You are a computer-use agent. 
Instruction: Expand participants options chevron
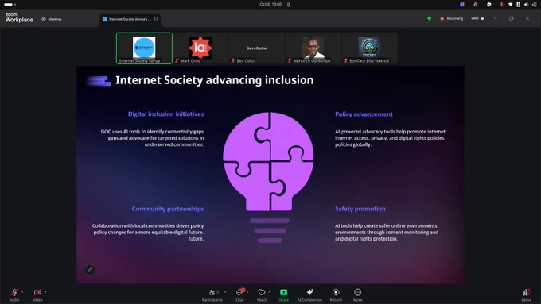point(225,292)
